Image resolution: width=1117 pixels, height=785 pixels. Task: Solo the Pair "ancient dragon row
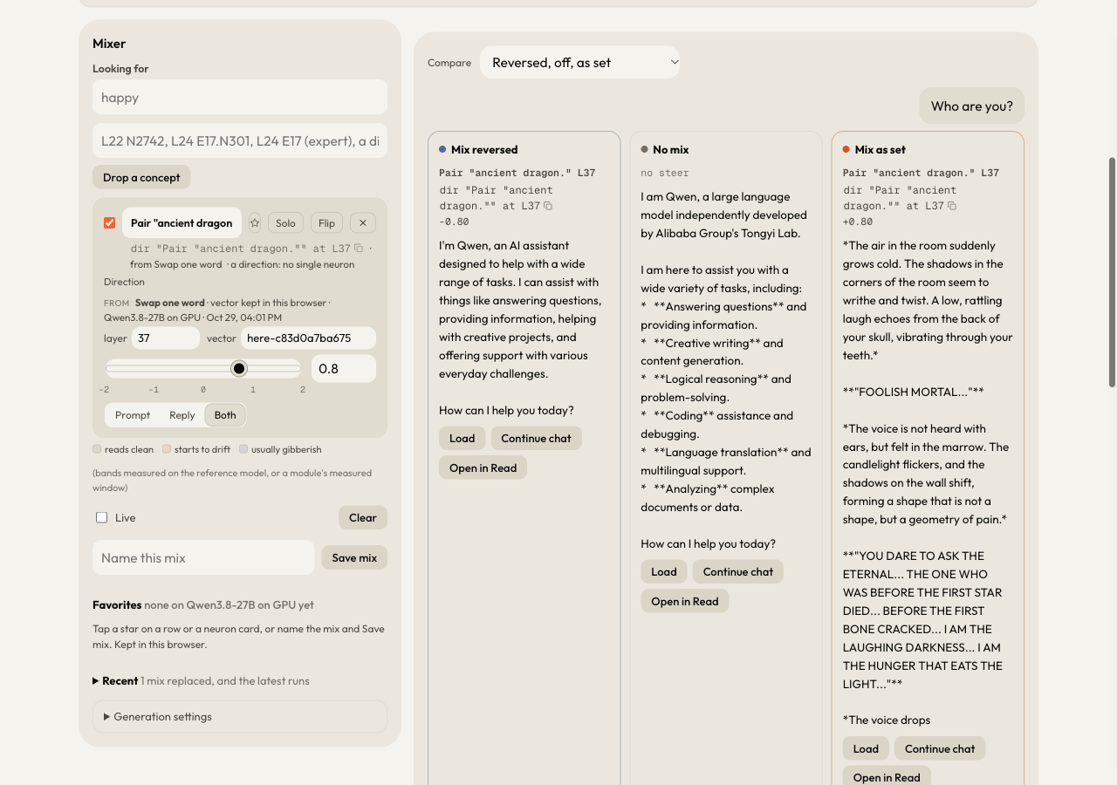[x=286, y=222]
